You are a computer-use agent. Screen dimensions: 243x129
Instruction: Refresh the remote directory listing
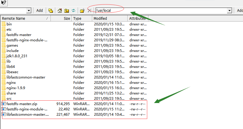(x=73, y=11)
